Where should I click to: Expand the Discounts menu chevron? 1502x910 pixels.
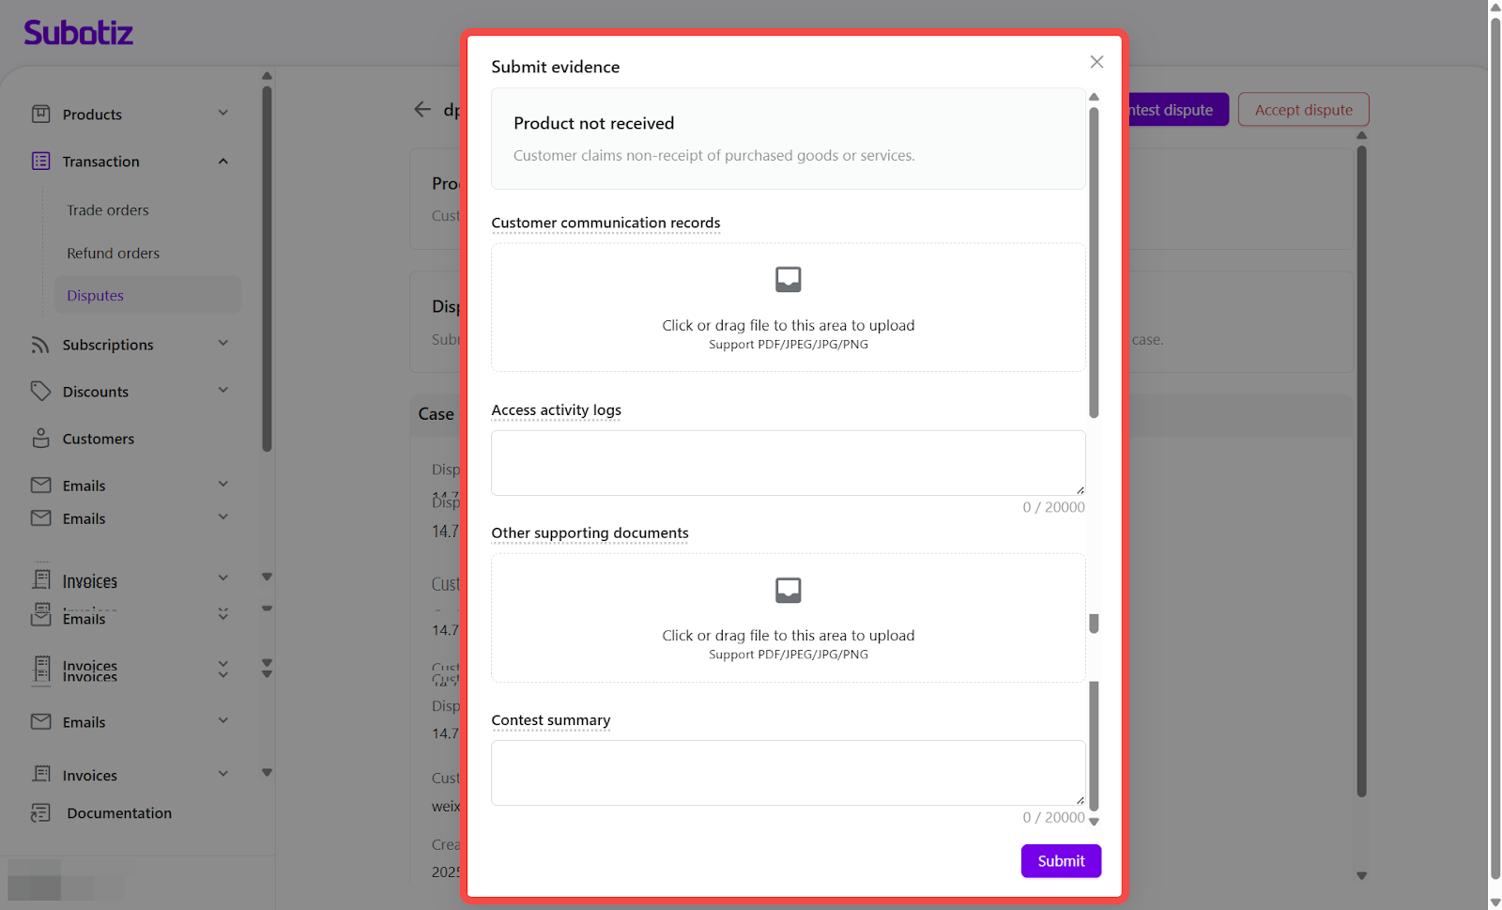223,391
